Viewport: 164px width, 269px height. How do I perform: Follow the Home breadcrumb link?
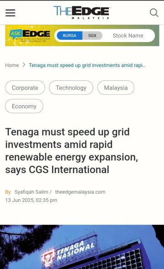12,65
